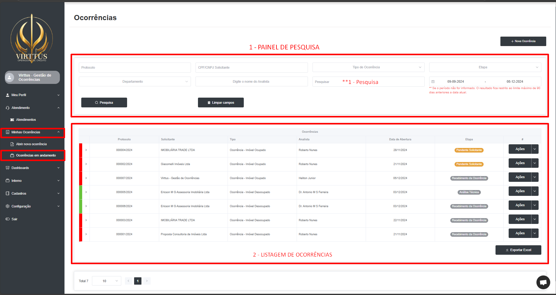Expand row for protocol 000004/2024
The width and height of the screenshot is (556, 295).
coord(86,150)
